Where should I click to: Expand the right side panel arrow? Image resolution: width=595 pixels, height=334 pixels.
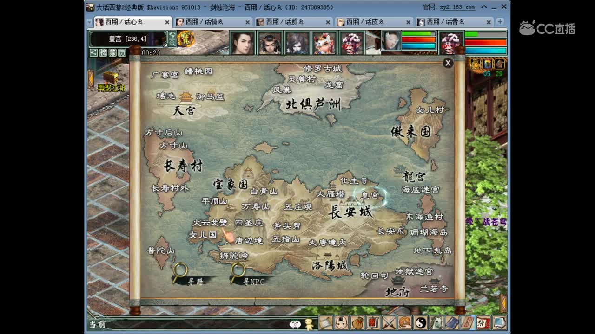[503, 303]
